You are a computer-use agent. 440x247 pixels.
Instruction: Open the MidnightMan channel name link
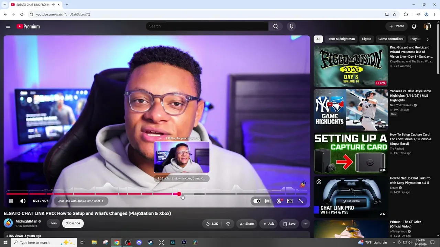(x=26, y=221)
